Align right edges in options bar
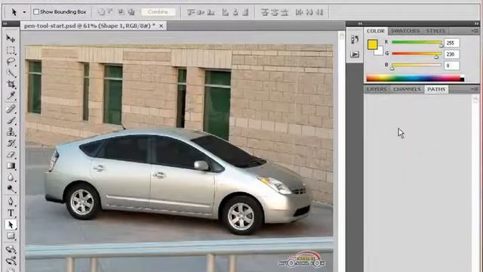Viewport: 483px width, 272px height. pyautogui.click(x=245, y=12)
